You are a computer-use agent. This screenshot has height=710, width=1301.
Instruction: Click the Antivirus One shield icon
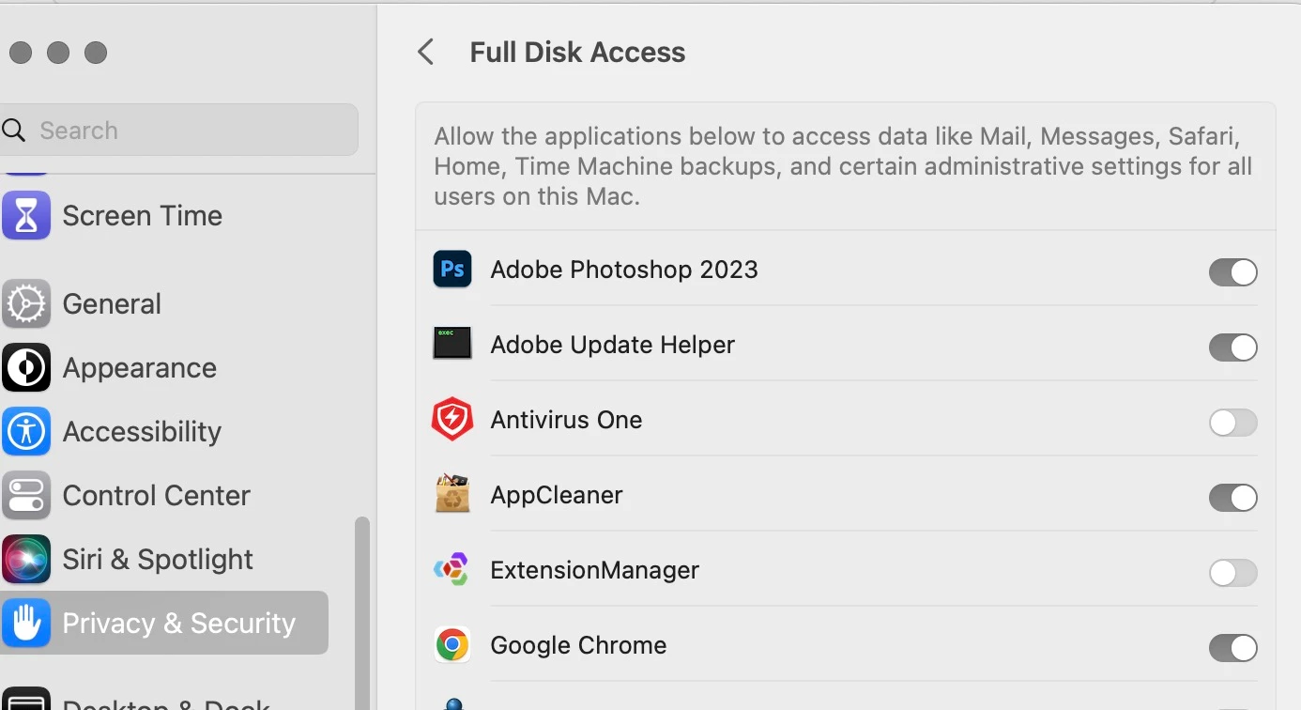pyautogui.click(x=452, y=420)
